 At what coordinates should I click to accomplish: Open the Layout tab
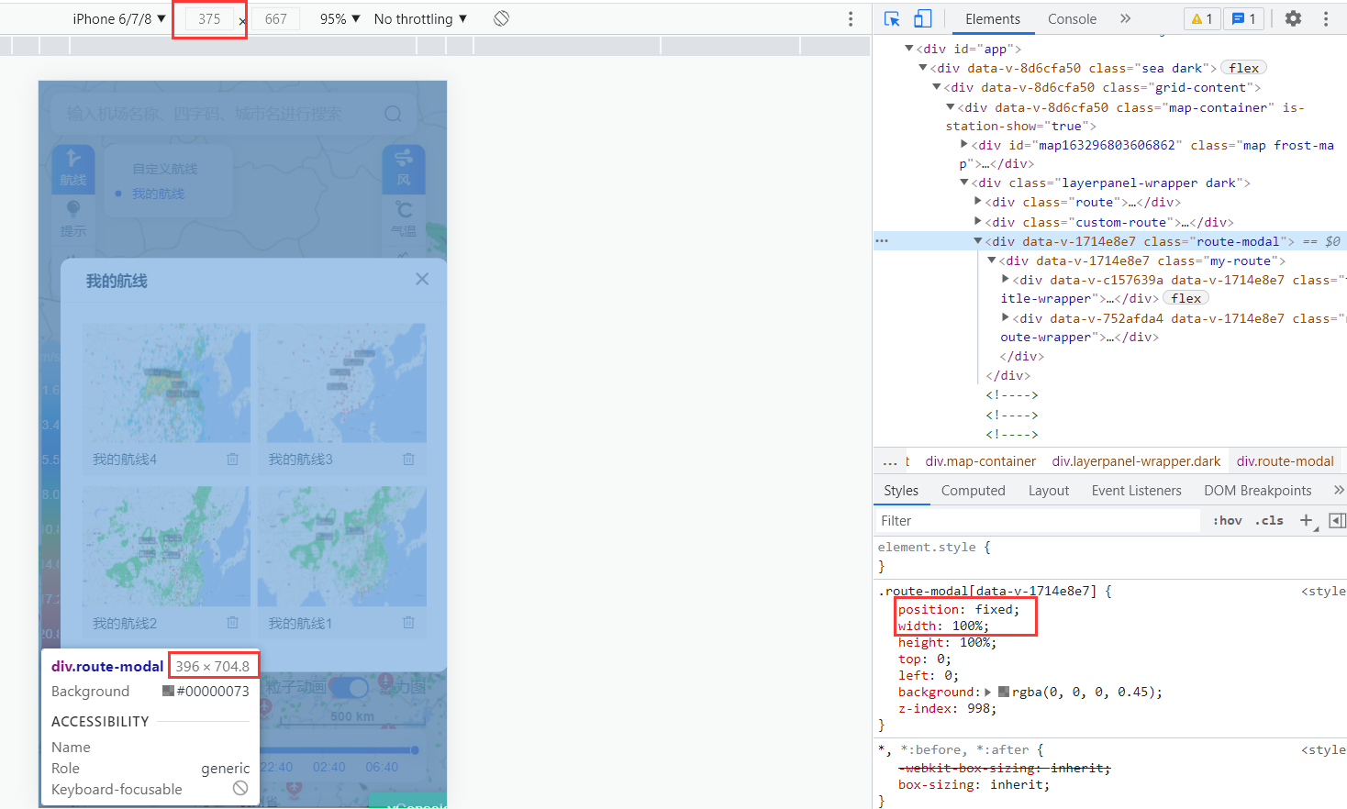pos(1049,491)
